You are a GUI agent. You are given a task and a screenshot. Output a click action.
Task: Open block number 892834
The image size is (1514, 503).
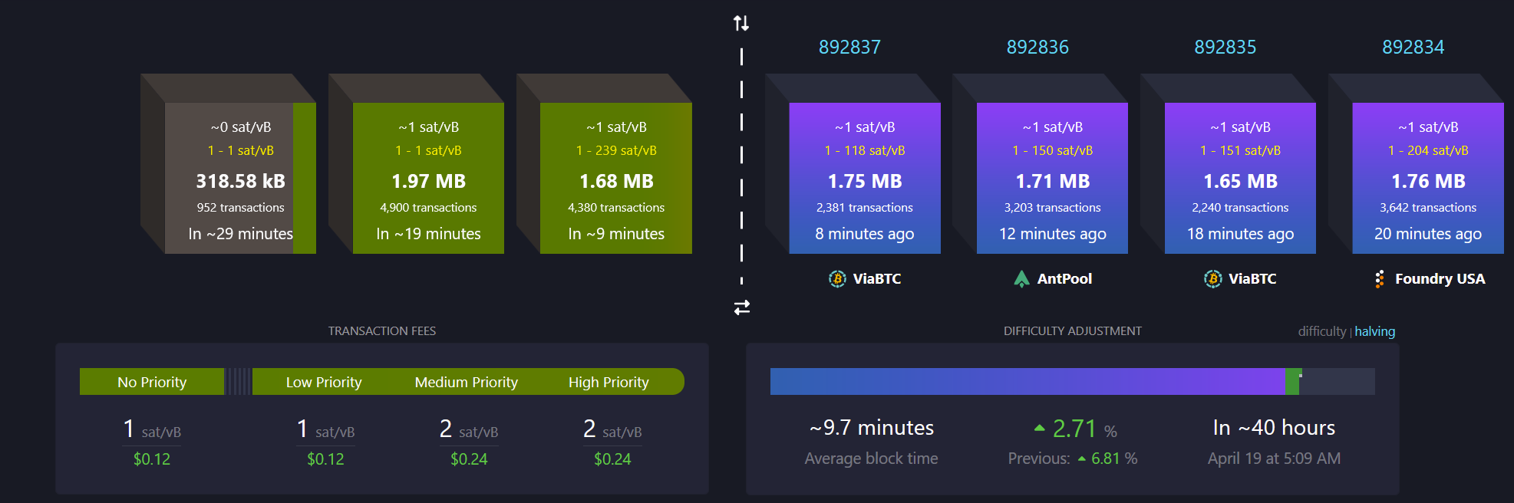[1413, 48]
